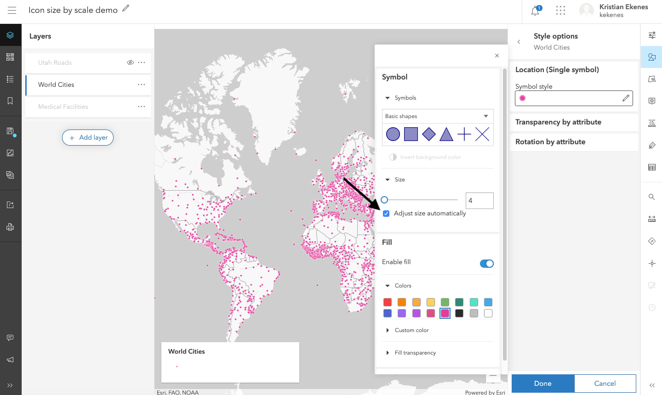Open the Basic shapes dropdown
The height and width of the screenshot is (395, 662).
pyautogui.click(x=437, y=116)
